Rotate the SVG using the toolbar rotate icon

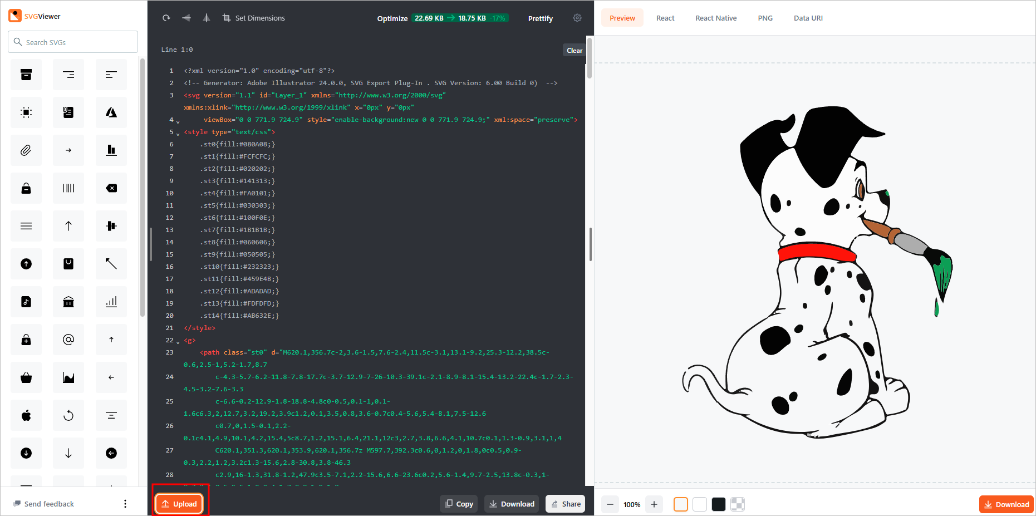166,18
